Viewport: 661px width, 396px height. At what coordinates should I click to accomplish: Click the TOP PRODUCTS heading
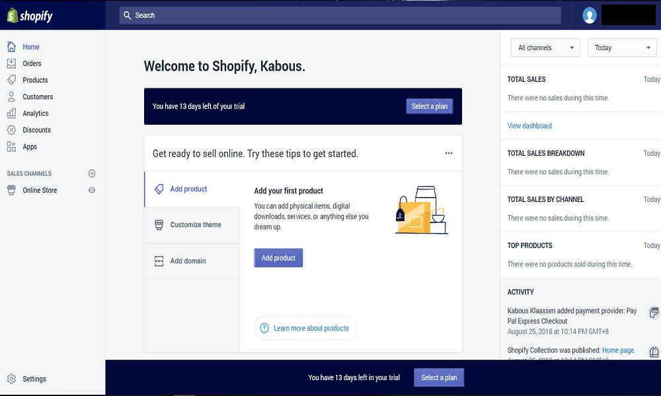pyautogui.click(x=530, y=246)
